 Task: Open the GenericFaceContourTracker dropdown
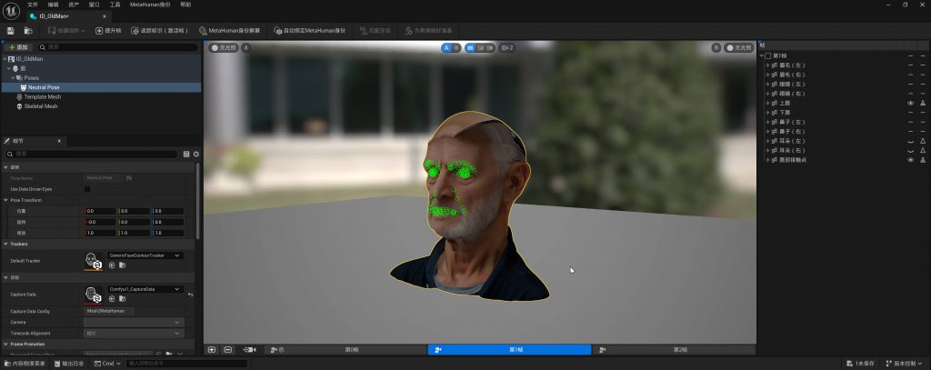point(145,255)
